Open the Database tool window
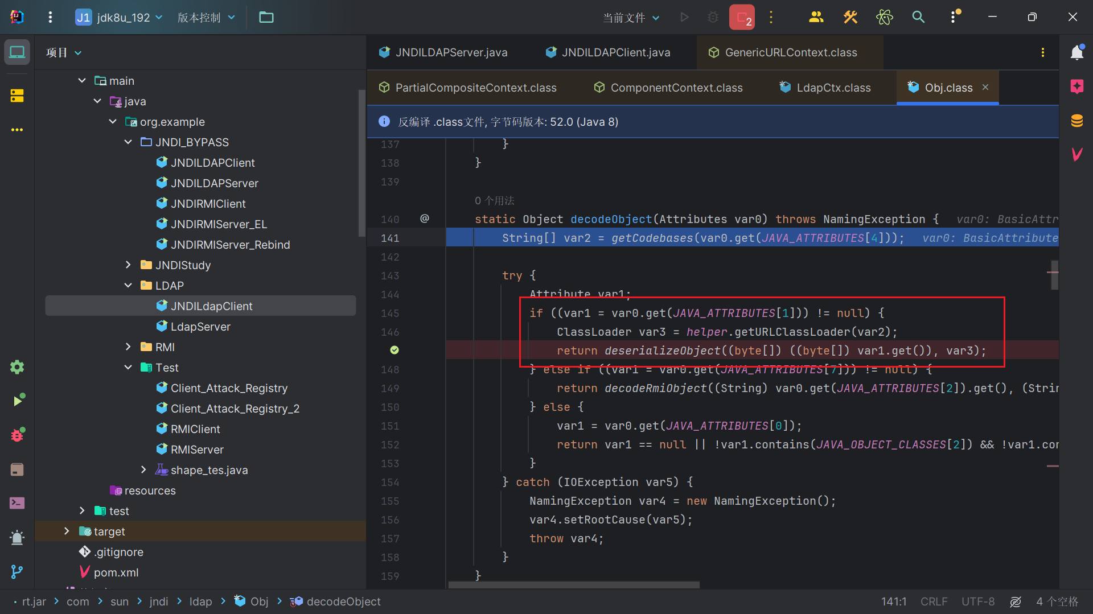Viewport: 1093px width, 614px height. click(x=1076, y=121)
